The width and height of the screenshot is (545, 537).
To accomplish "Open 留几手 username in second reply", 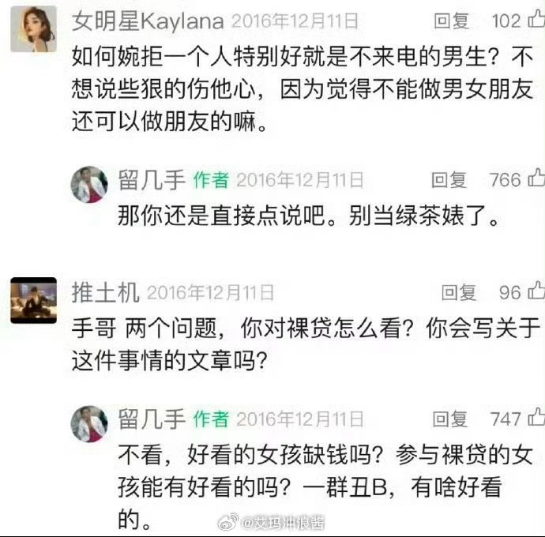I will [152, 419].
